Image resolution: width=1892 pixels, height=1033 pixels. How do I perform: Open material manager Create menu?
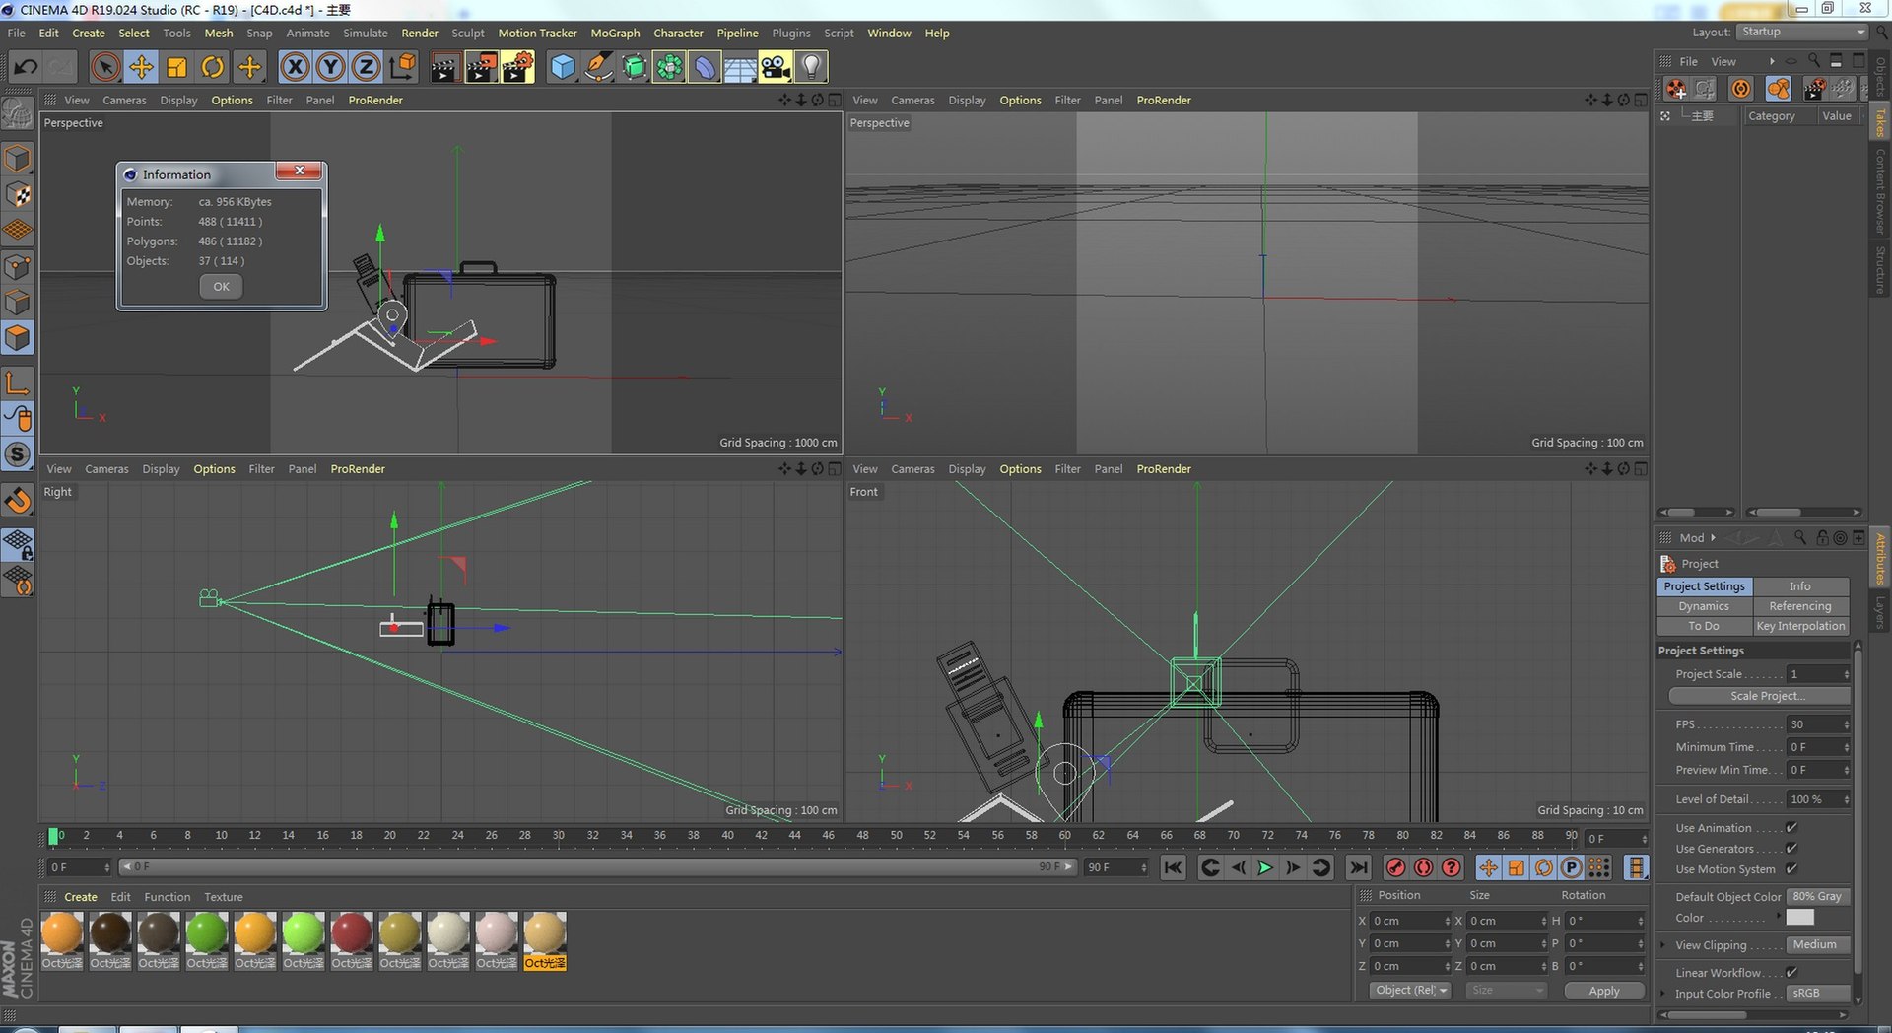[81, 897]
